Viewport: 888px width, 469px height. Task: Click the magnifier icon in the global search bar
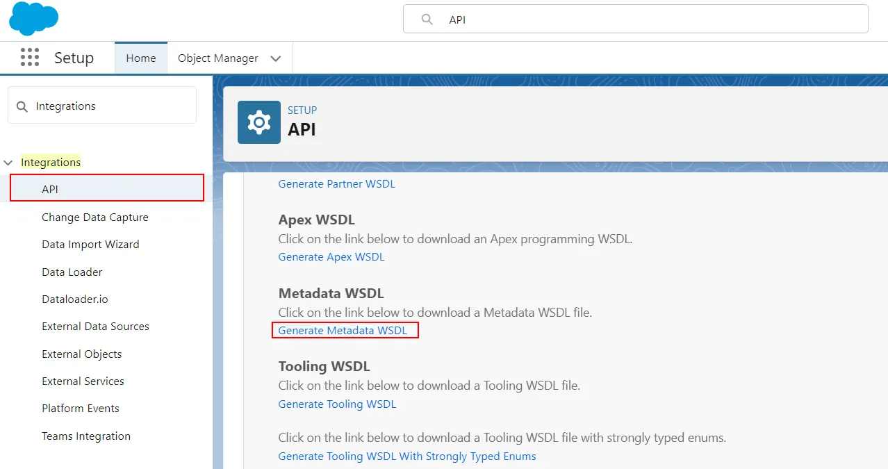tap(426, 19)
